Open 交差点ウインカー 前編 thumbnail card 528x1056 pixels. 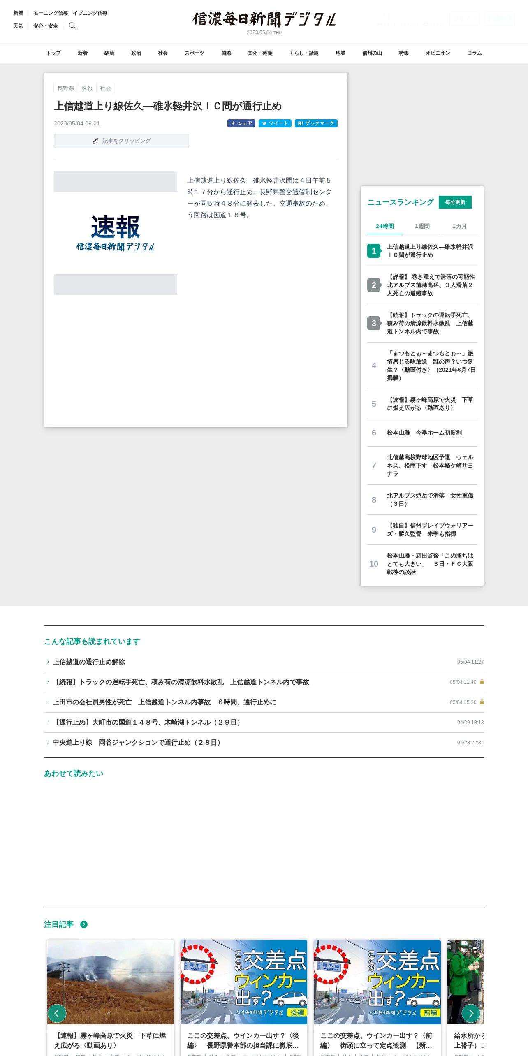point(377,982)
